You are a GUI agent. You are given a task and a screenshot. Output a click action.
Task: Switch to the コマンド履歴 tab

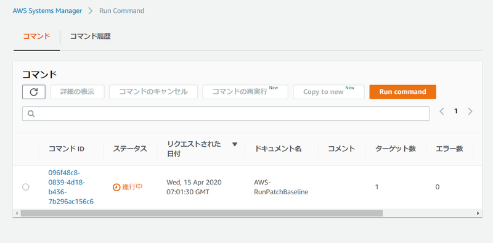tap(90, 36)
